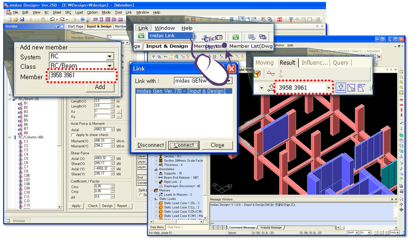409x238 pixels.
Task: Click the Apply button
Action: (76, 206)
